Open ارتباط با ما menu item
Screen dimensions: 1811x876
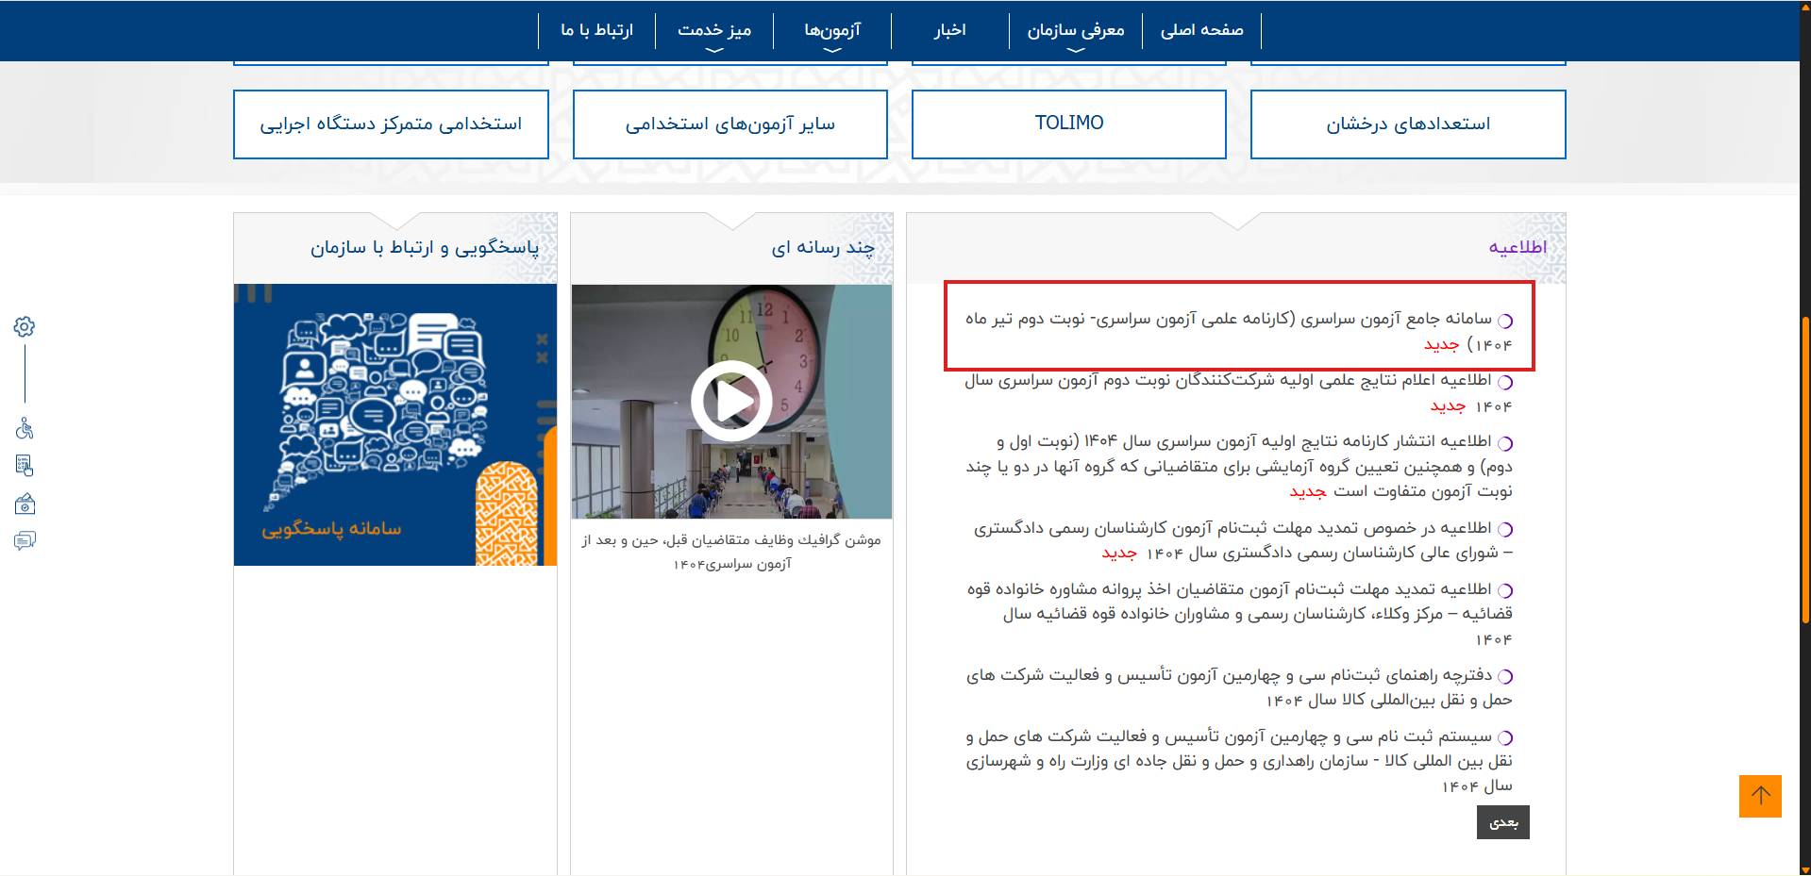pyautogui.click(x=596, y=30)
